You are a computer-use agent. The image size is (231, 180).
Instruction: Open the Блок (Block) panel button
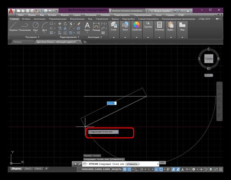[x=125, y=26]
